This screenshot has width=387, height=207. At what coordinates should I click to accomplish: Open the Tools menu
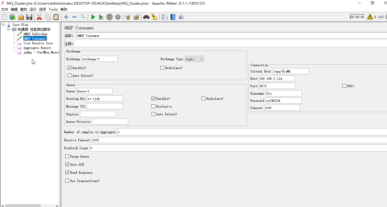click(53, 9)
